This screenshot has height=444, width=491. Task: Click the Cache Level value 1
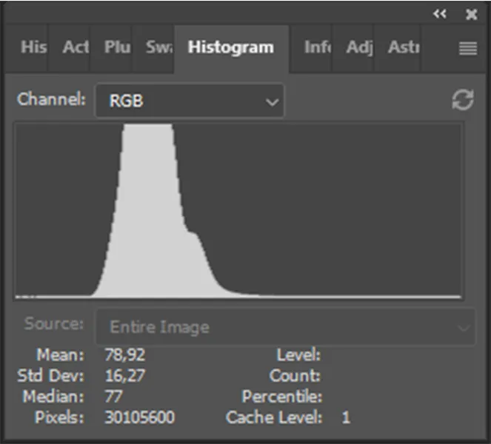[346, 417]
